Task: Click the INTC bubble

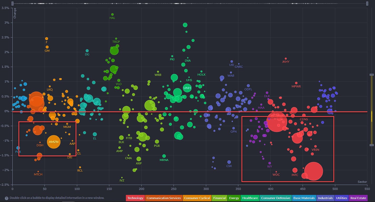Action: click(x=295, y=170)
